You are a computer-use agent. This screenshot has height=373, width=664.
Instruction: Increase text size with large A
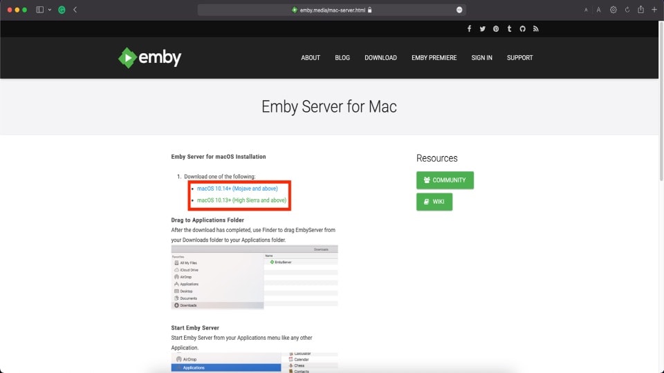coord(598,10)
